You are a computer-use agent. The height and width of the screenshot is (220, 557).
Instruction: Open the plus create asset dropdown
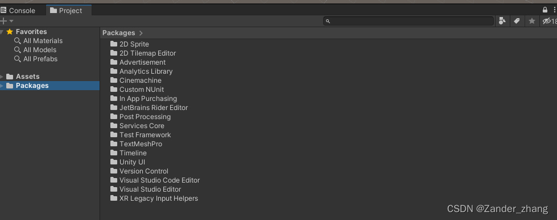point(6,21)
